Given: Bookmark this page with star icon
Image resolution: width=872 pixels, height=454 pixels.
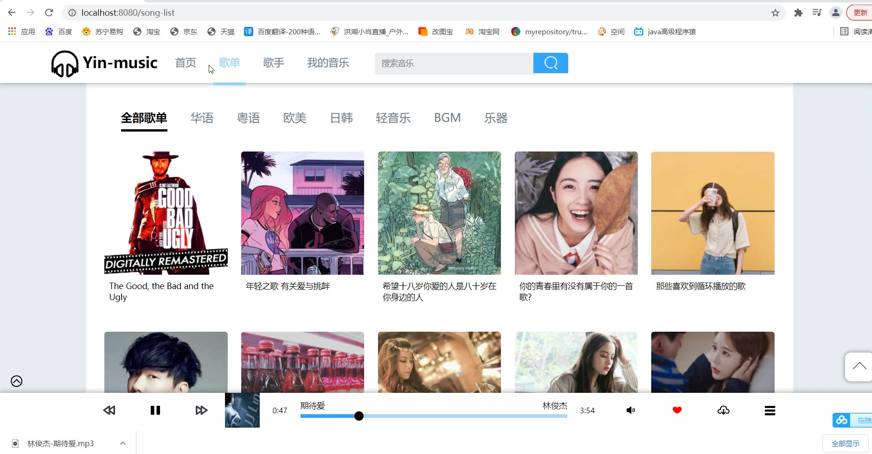Looking at the screenshot, I should click(x=775, y=13).
